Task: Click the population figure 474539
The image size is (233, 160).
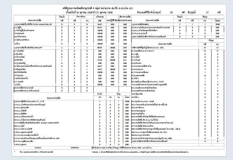Action: 75,148
